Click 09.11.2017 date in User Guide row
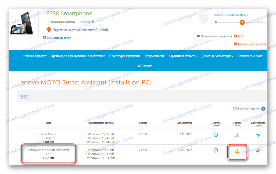The image size is (276, 174). click(185, 134)
